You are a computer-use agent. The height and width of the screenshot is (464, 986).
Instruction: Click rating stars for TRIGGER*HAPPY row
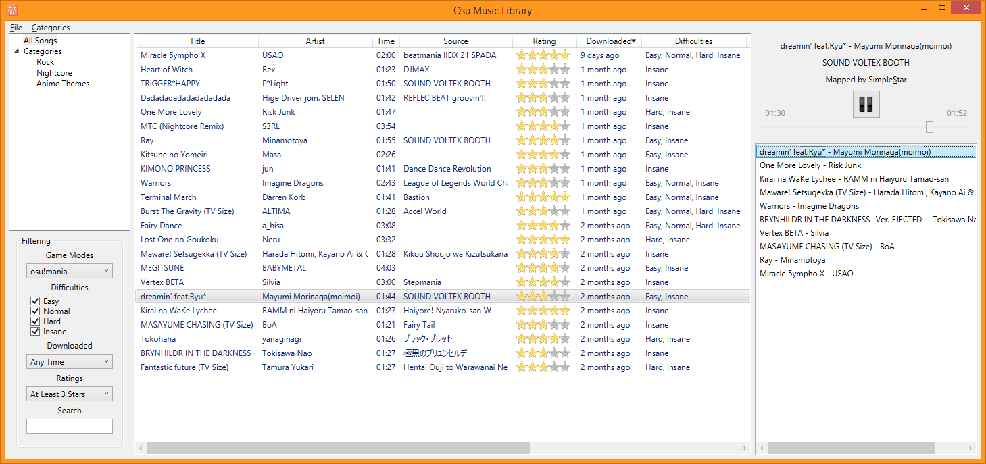pos(543,84)
